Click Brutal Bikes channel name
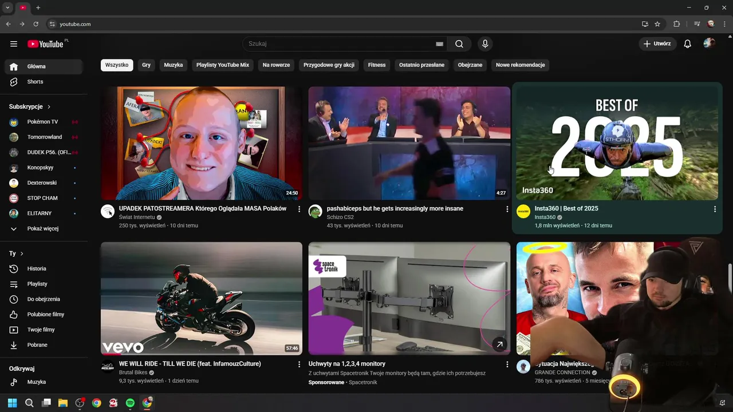Viewport: 733px width, 412px height. (133, 373)
